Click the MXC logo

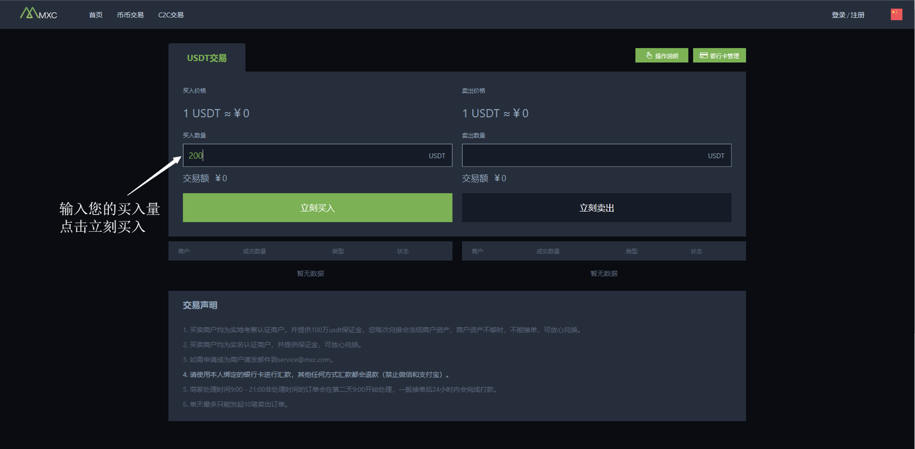pos(38,14)
